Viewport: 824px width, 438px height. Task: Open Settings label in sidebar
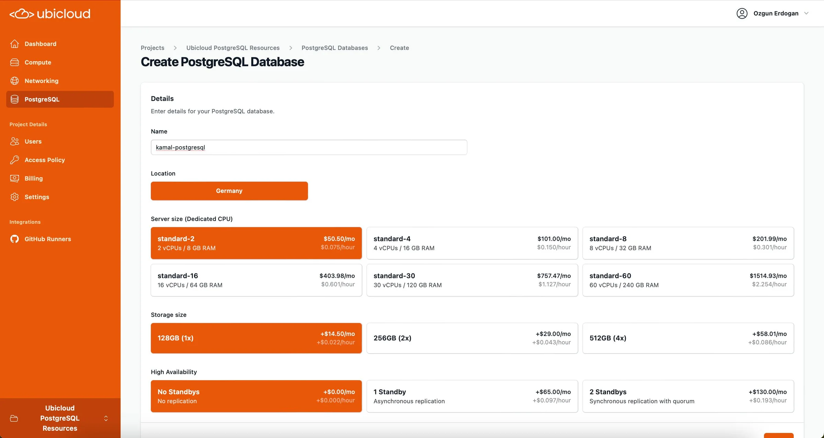coord(37,197)
